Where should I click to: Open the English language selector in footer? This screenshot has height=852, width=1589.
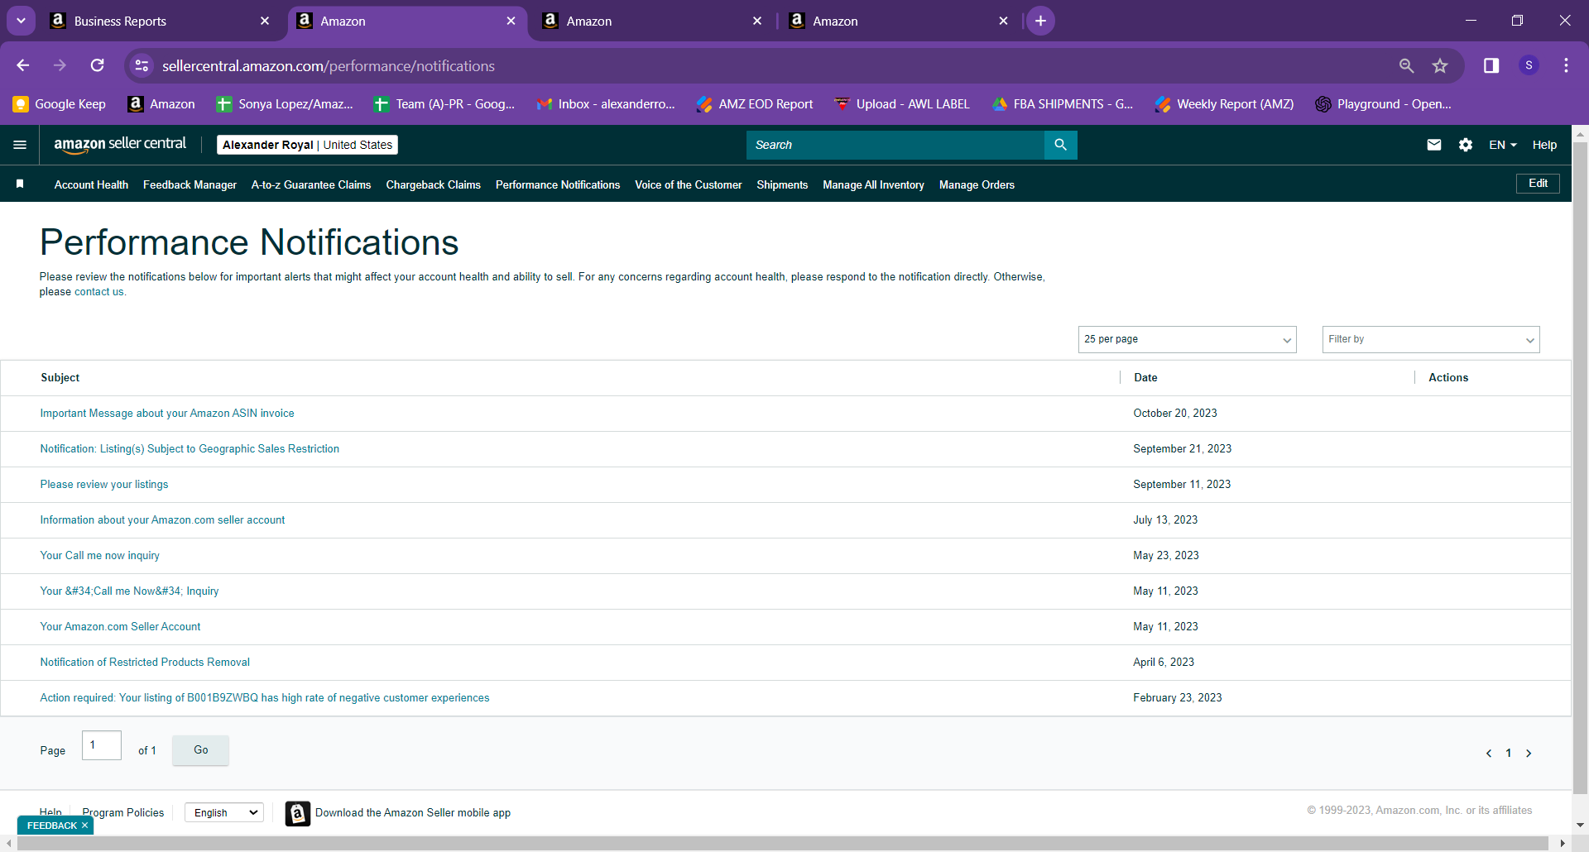click(x=224, y=813)
